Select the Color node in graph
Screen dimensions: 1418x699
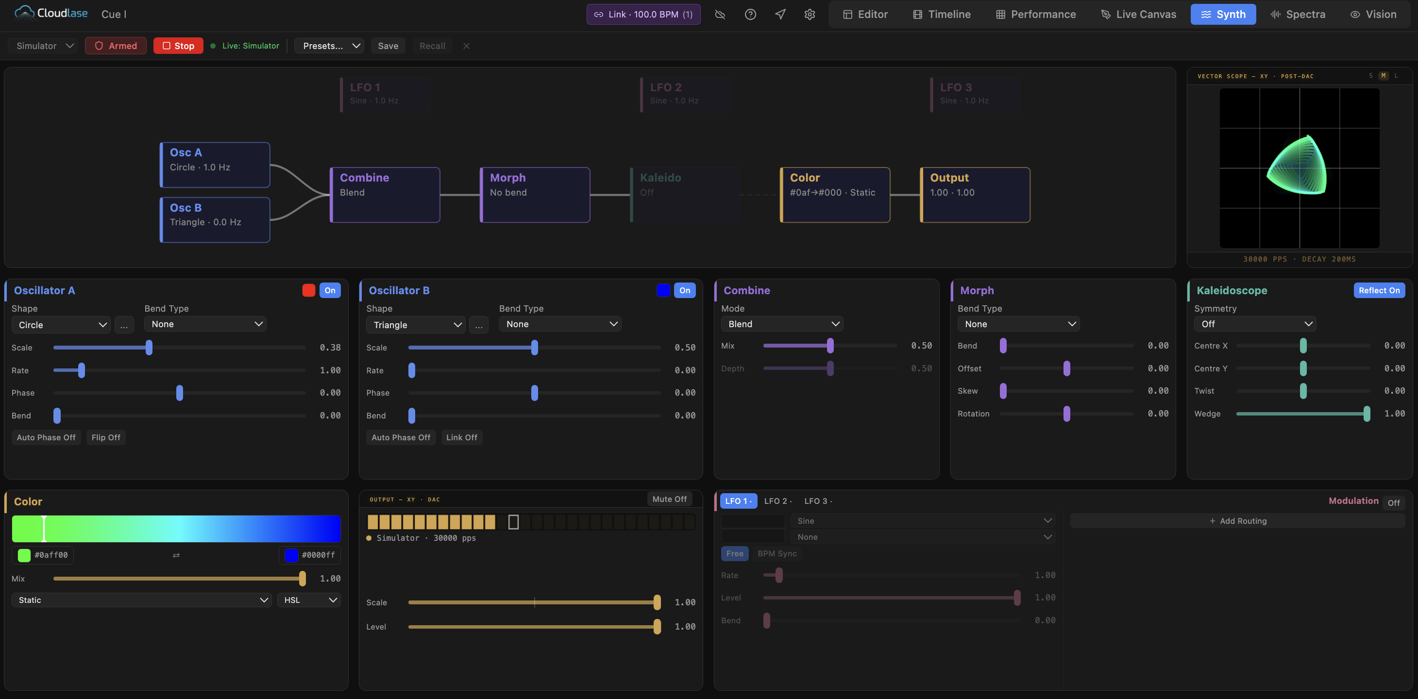835,195
